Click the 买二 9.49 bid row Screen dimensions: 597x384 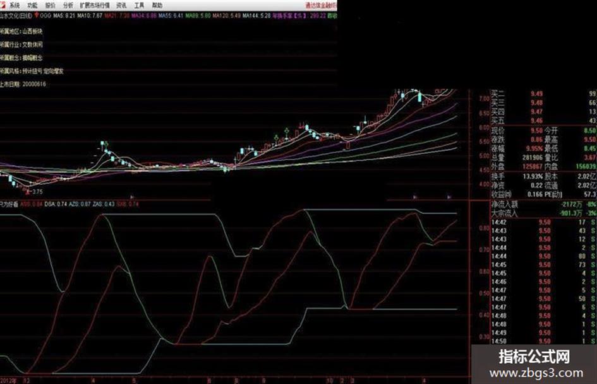(x=543, y=94)
